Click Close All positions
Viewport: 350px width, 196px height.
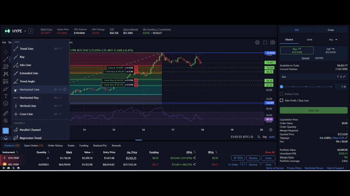coord(269,152)
